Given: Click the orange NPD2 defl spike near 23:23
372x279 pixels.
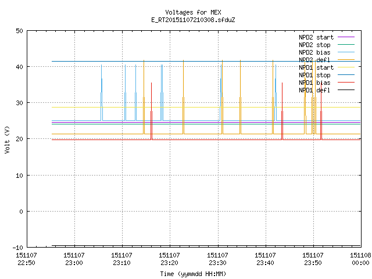Looking at the screenshot, I should pos(184,97).
